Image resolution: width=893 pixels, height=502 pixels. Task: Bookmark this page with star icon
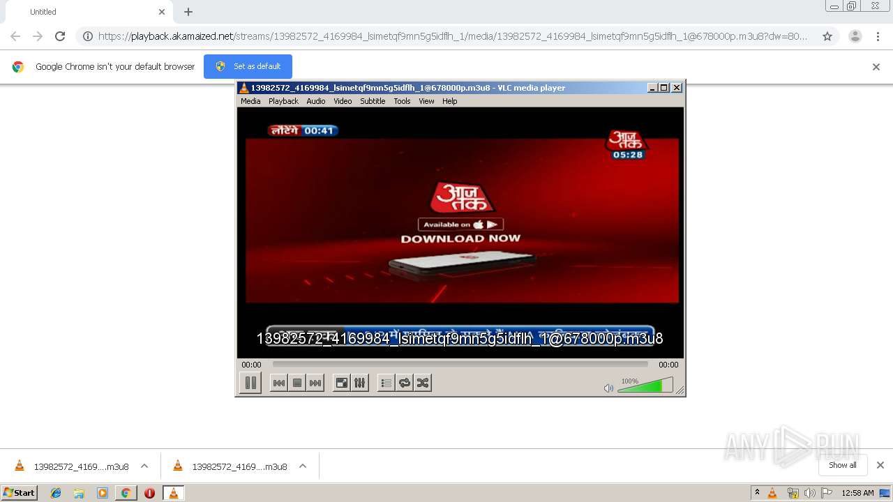pyautogui.click(x=827, y=36)
